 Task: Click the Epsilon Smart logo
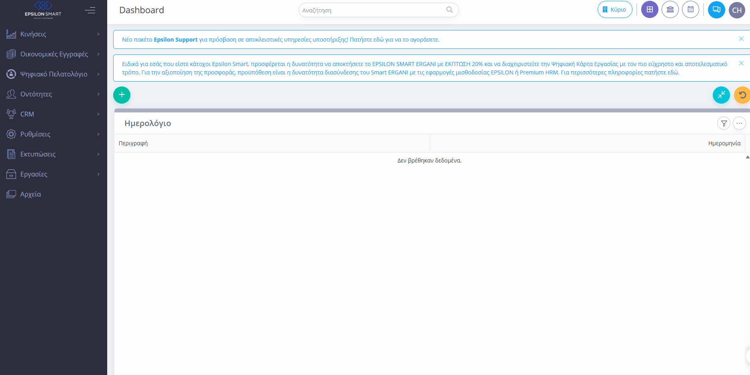point(43,10)
